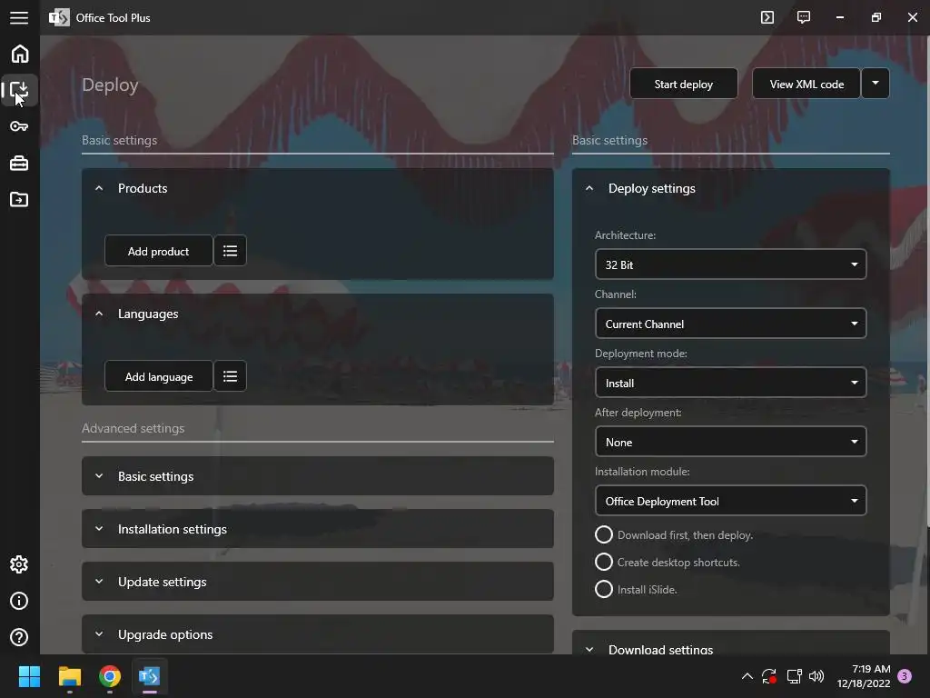Screen dimensions: 930x698
Task: Go to the Home page icon
Action: coord(20,54)
